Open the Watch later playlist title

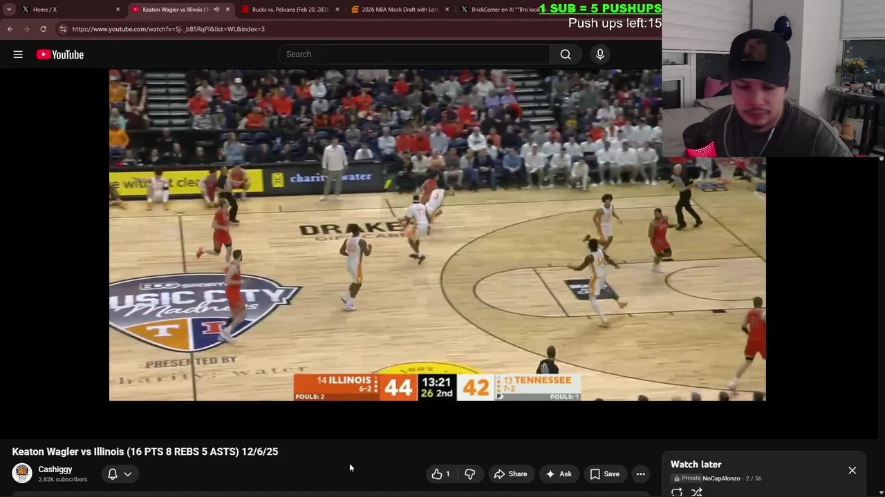[x=696, y=465]
